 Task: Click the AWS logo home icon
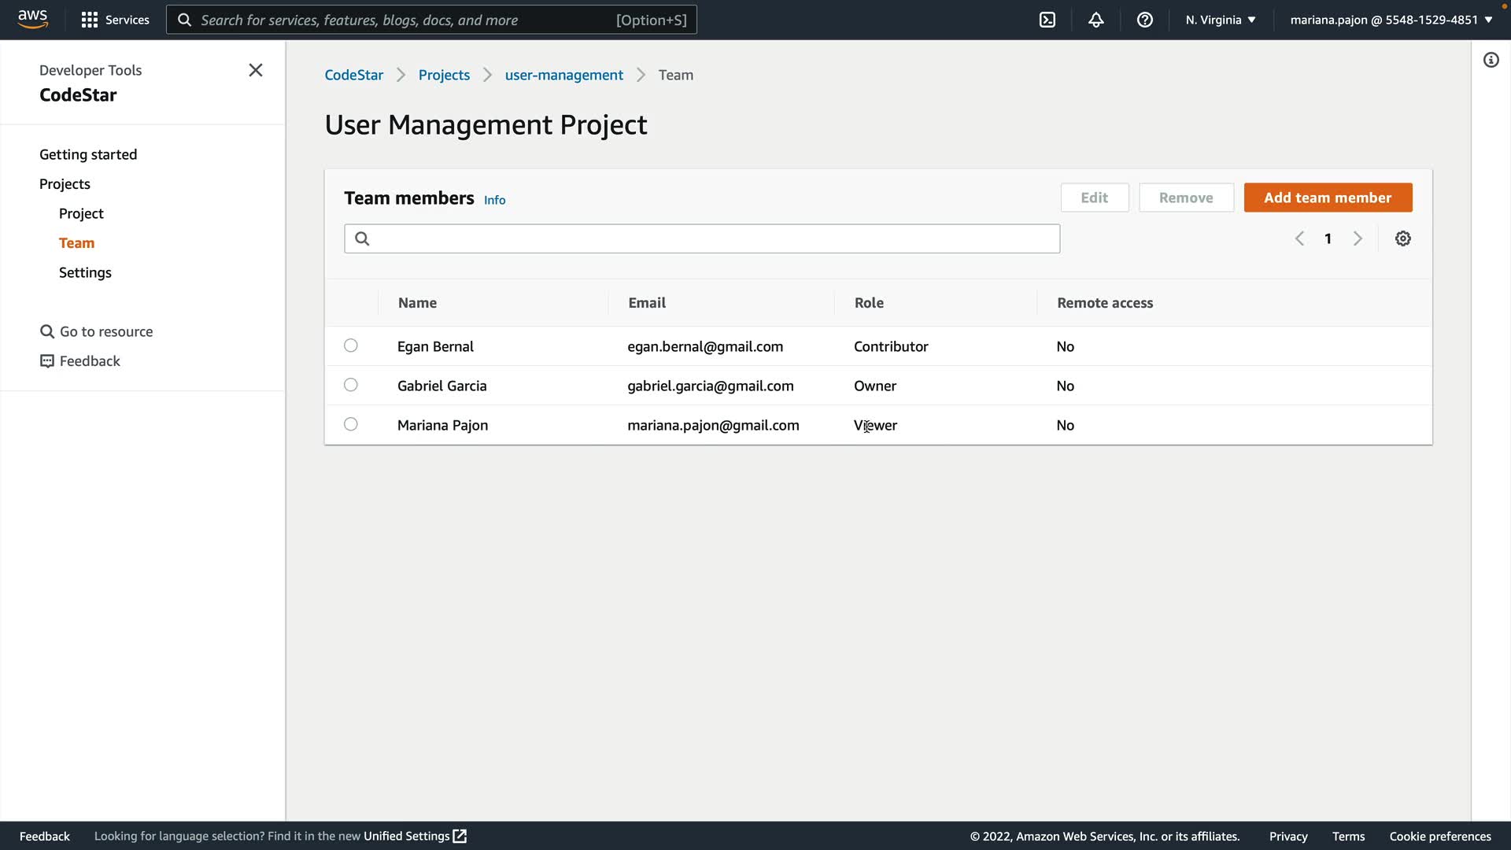[x=32, y=19]
